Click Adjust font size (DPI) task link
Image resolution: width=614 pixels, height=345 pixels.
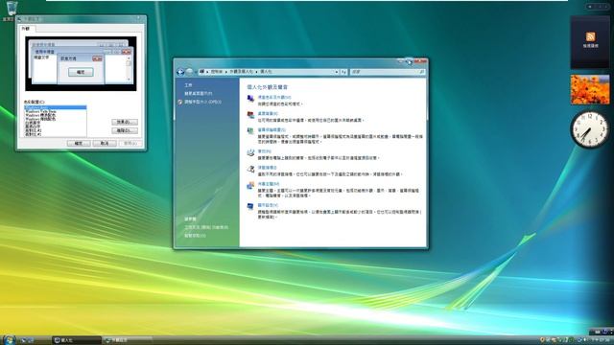[x=202, y=102]
